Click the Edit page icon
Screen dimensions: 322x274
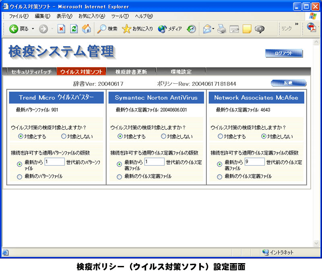(234, 29)
